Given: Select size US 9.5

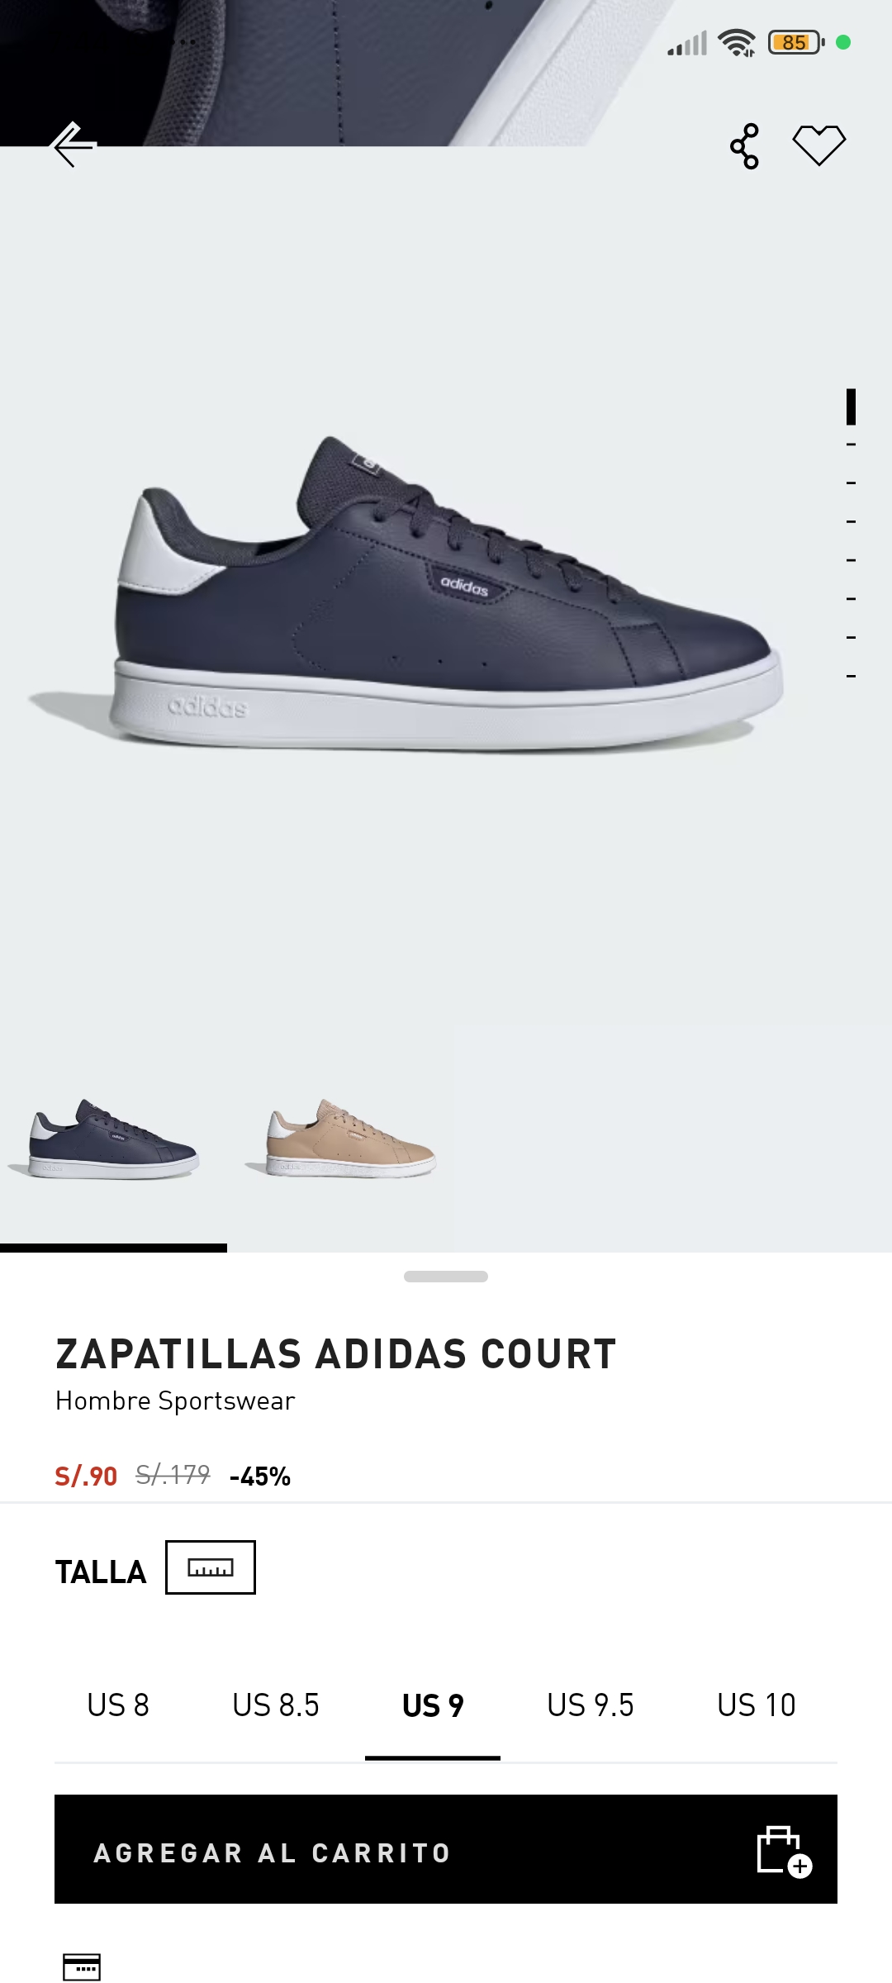Looking at the screenshot, I should pos(591,1705).
